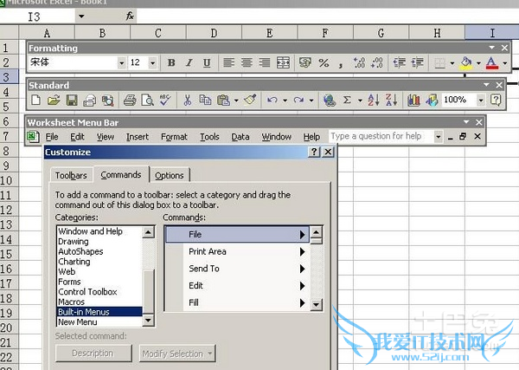Increase decimal places
Image resolution: width=519 pixels, height=370 pixels.
[x=359, y=62]
